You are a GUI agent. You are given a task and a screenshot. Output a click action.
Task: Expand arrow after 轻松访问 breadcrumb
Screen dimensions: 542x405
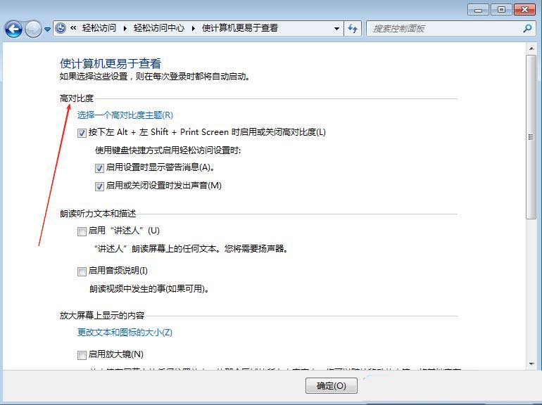tap(126, 29)
